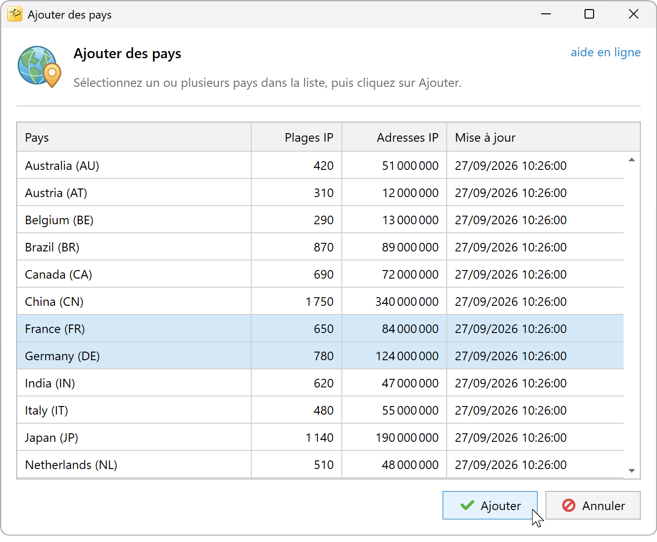
Task: Click the highlighted Germany (DE) row
Action: pos(320,356)
